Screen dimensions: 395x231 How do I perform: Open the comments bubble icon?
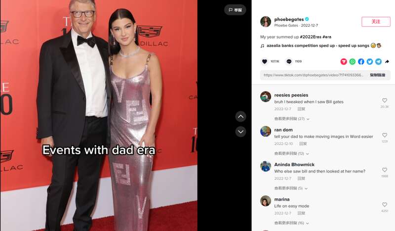[289, 61]
